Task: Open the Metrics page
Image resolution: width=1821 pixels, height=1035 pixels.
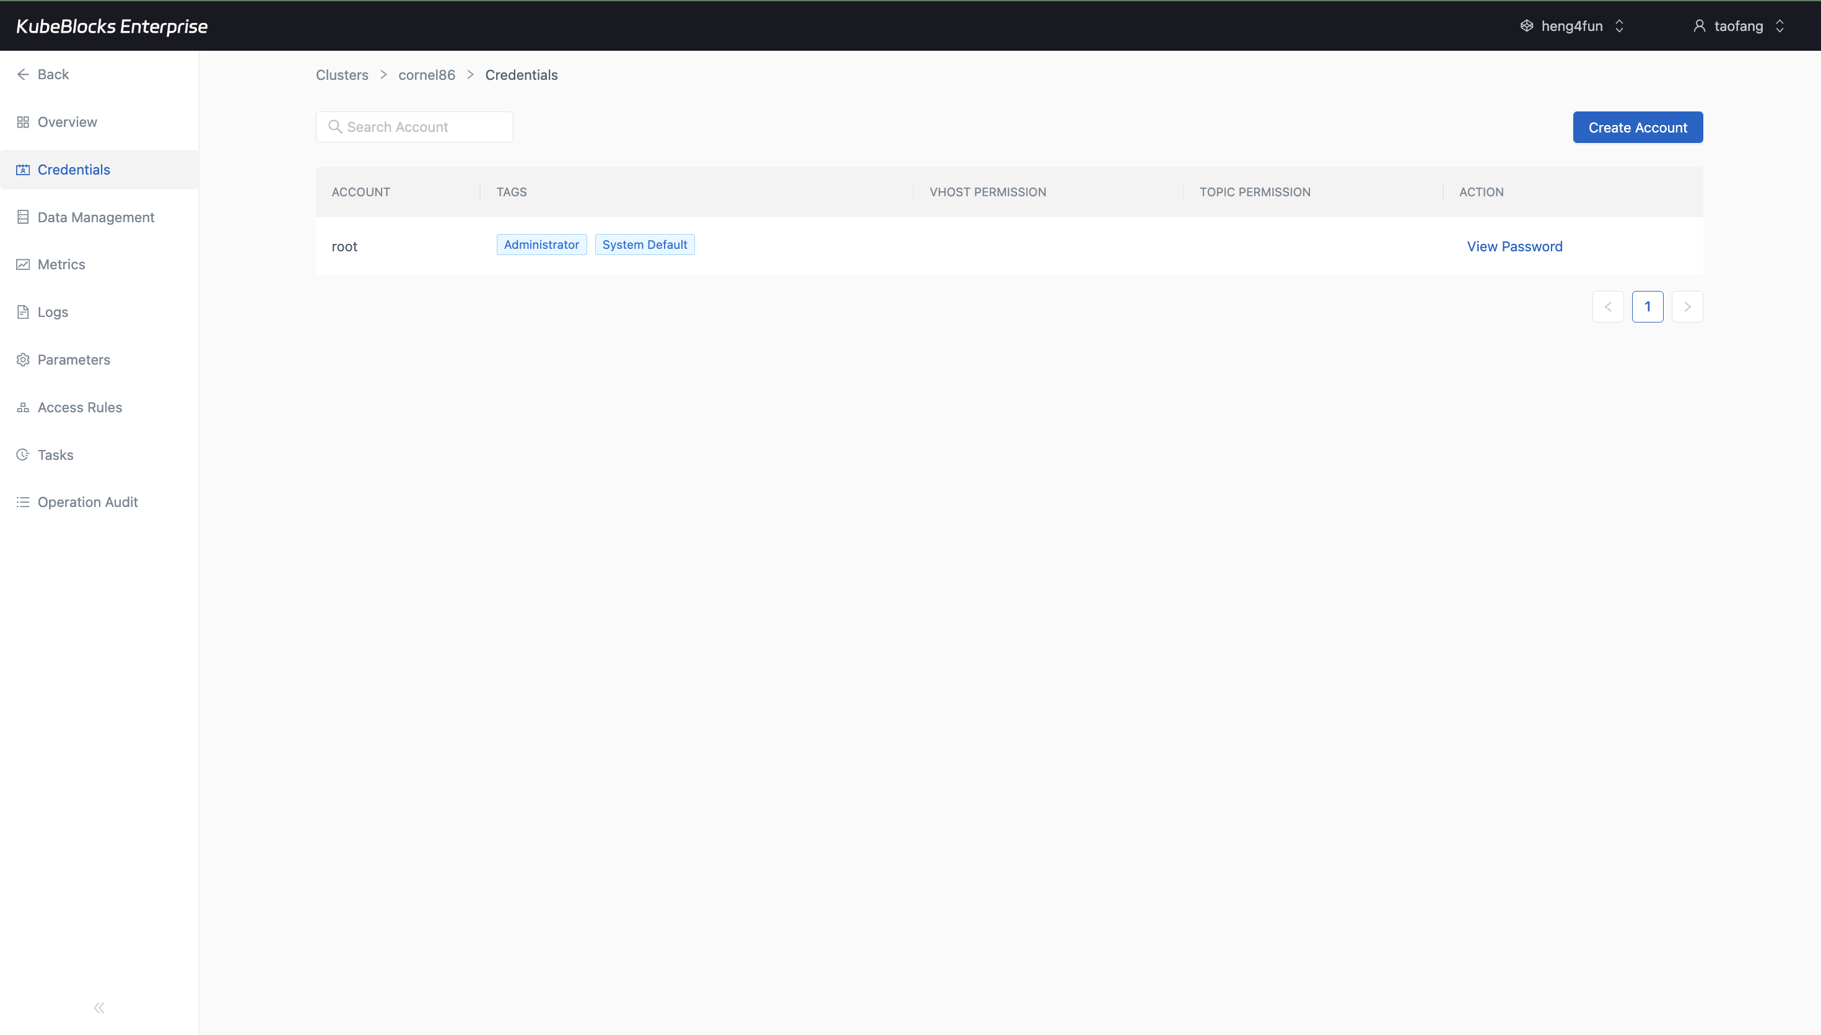Action: pyautogui.click(x=100, y=264)
